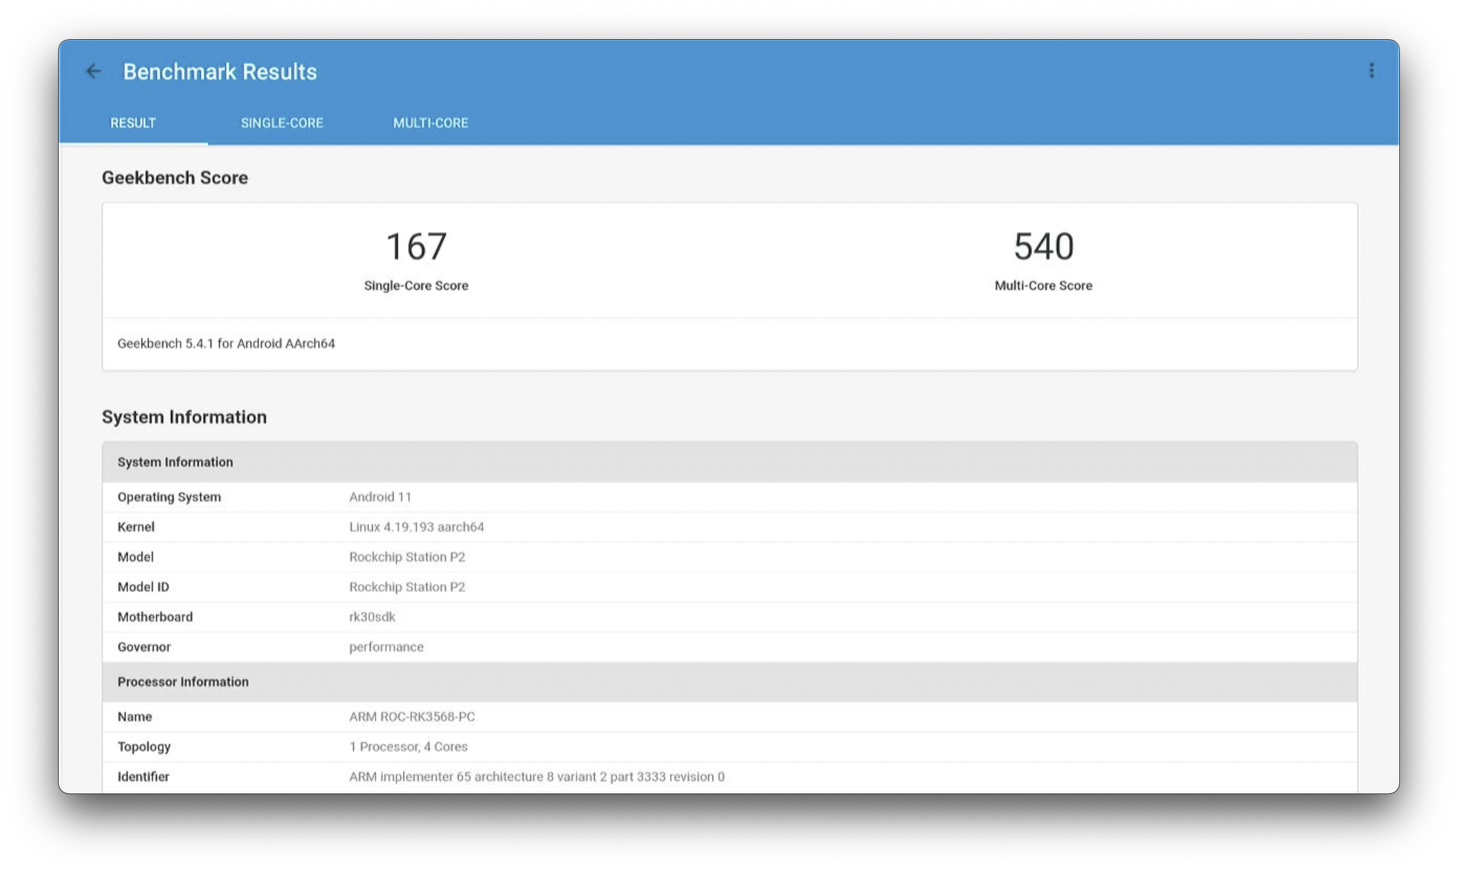Click the Multi-Core Score label
Image resolution: width=1458 pixels, height=871 pixels.
pyautogui.click(x=1043, y=285)
